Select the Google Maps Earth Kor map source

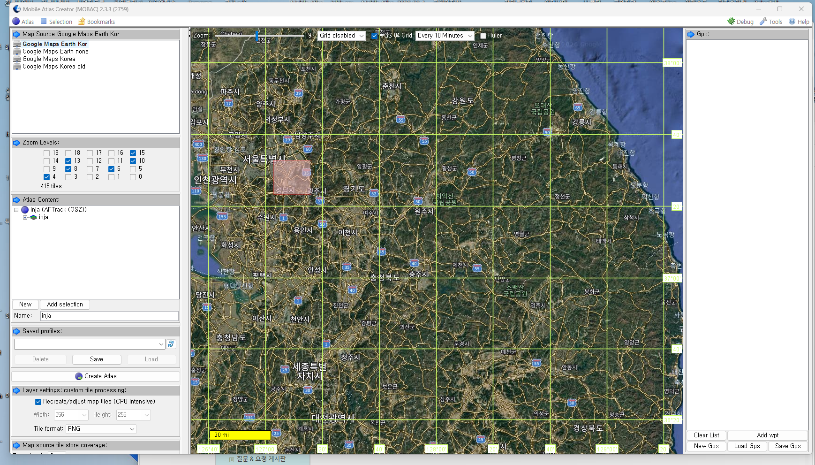(55, 44)
